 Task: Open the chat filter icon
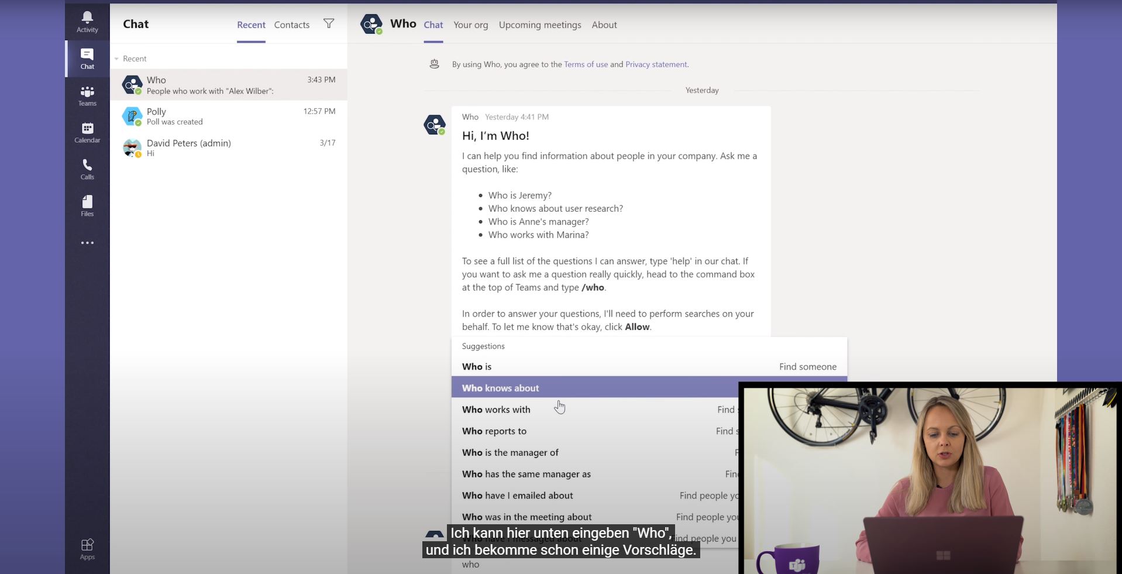click(329, 24)
